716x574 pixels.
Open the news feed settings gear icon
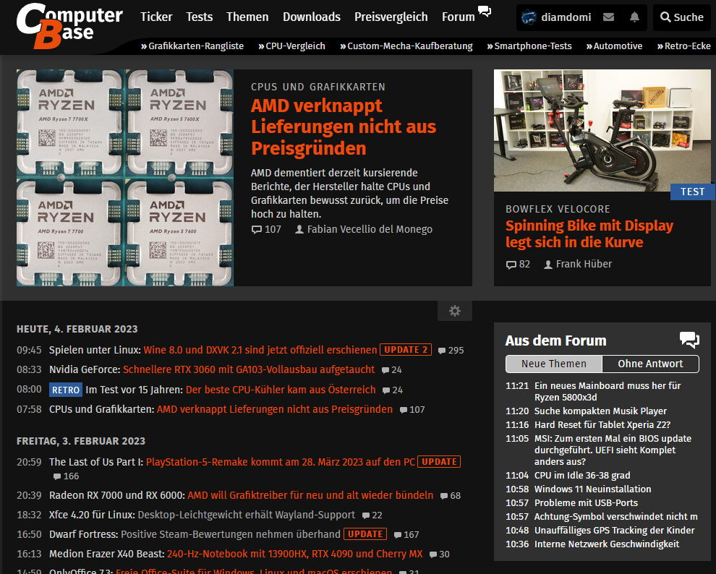(454, 311)
